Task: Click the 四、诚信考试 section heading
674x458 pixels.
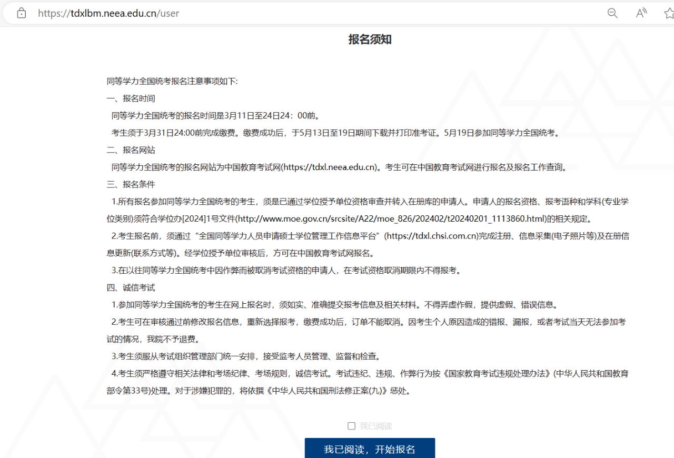Action: pyautogui.click(x=131, y=288)
